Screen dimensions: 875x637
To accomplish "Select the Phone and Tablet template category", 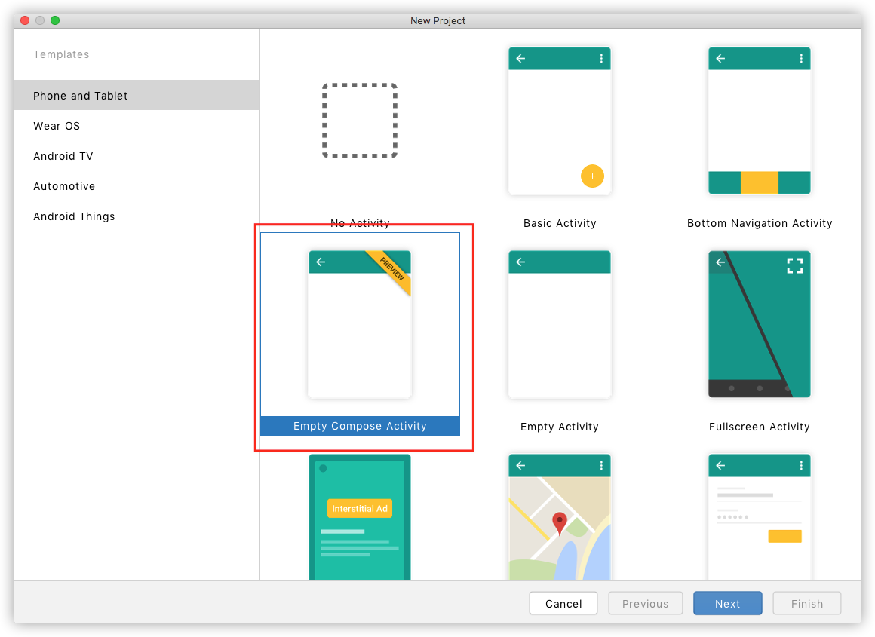I will [137, 96].
